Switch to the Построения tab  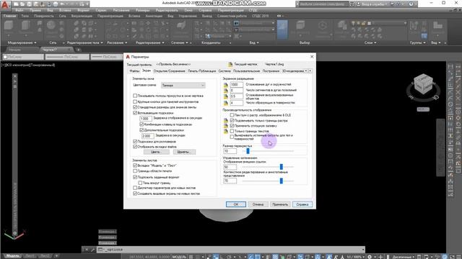[x=271, y=71]
